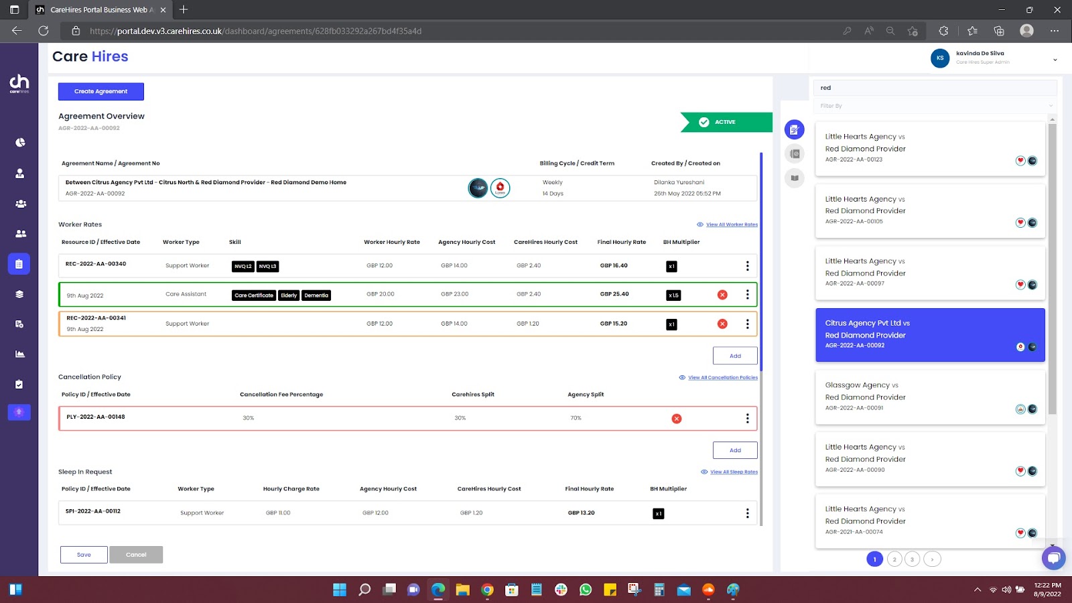The width and height of the screenshot is (1072, 603).
Task: Click the x1.5 BH multiplier badge
Action: point(673,295)
